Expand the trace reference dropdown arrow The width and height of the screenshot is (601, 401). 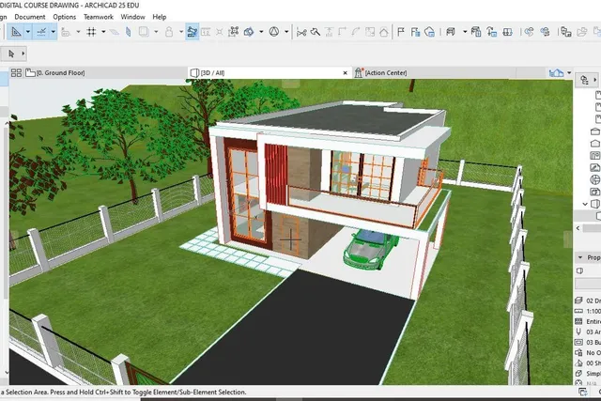pyautogui.click(x=156, y=32)
